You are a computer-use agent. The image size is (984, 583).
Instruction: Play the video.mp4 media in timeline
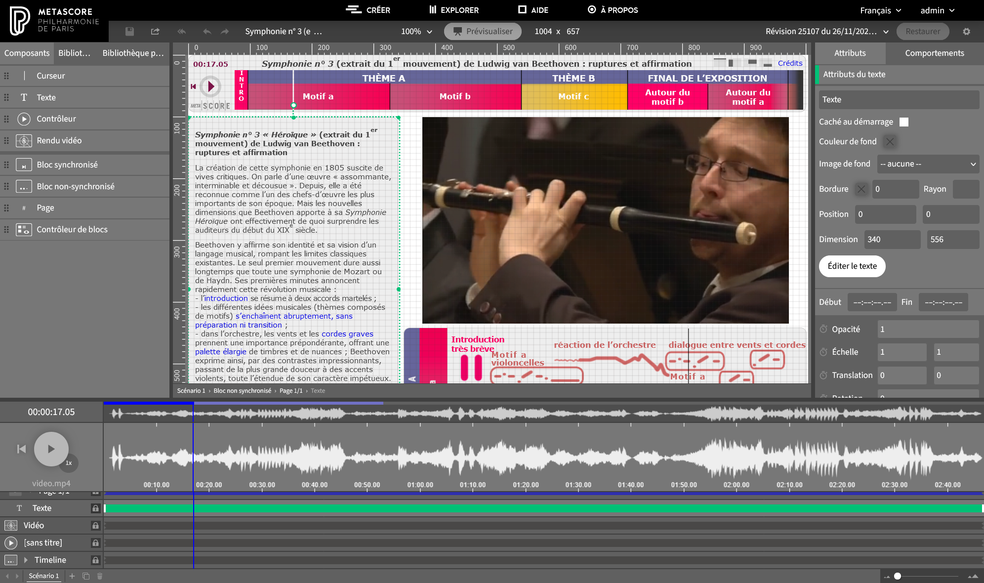[x=51, y=449]
